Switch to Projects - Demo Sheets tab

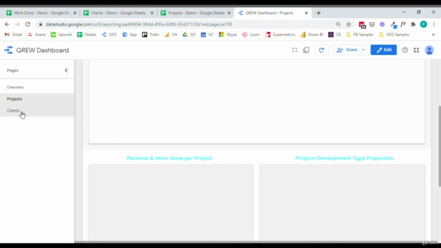point(196,13)
